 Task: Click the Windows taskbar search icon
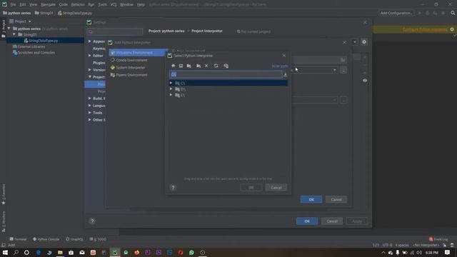[16, 252]
